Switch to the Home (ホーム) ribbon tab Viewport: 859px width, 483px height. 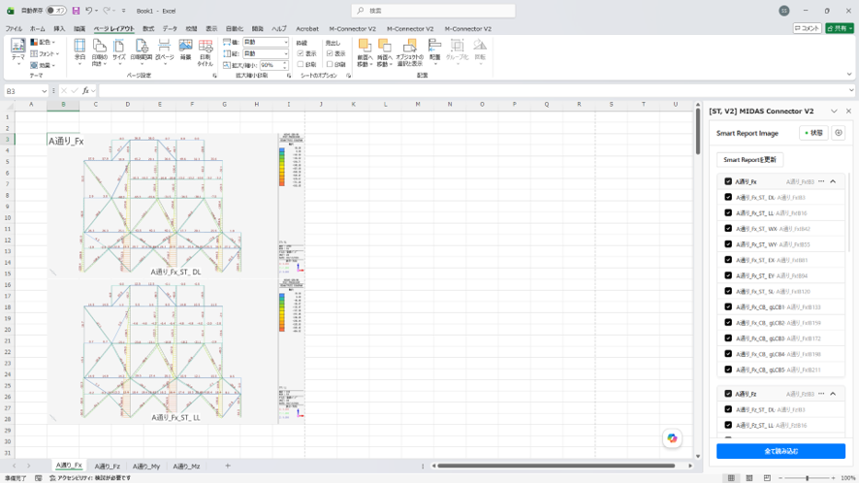coord(37,28)
